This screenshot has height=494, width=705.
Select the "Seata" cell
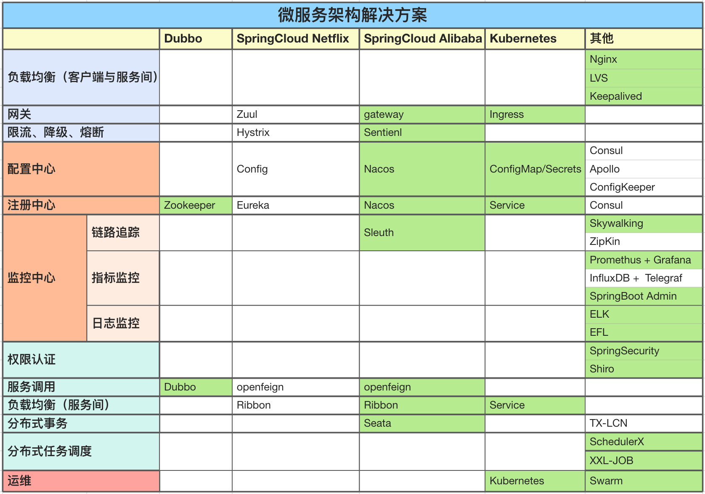coord(422,423)
